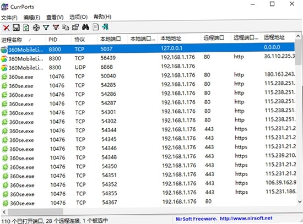
Task: Click the crosshair target toolbar icon
Action: tap(36, 28)
